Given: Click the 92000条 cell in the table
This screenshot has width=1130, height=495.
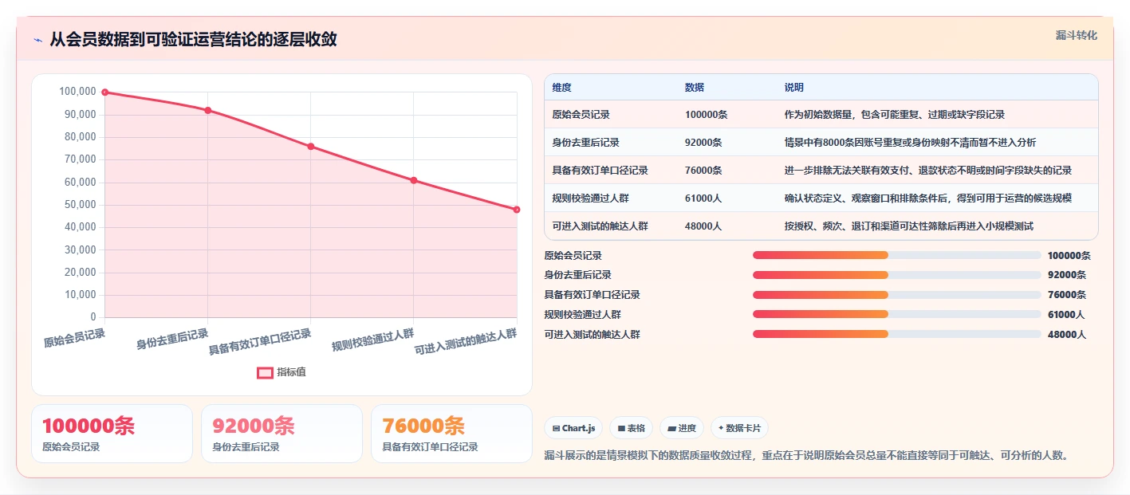Looking at the screenshot, I should [726, 143].
